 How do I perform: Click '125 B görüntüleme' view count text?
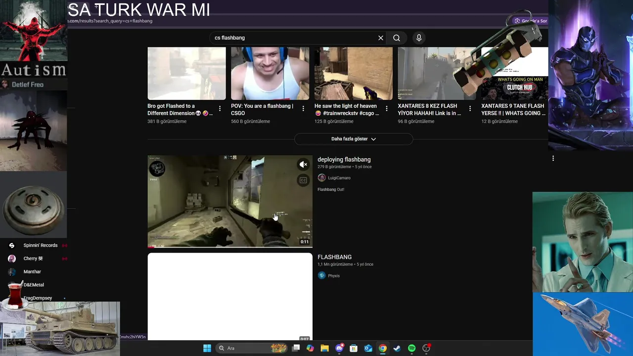[334, 121]
